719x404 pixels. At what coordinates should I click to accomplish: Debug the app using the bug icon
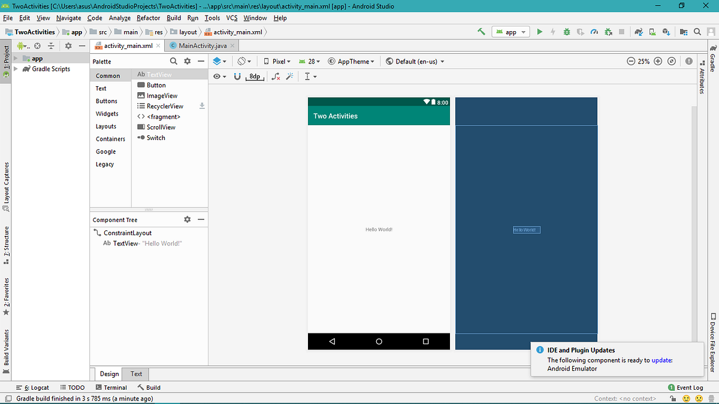567,31
